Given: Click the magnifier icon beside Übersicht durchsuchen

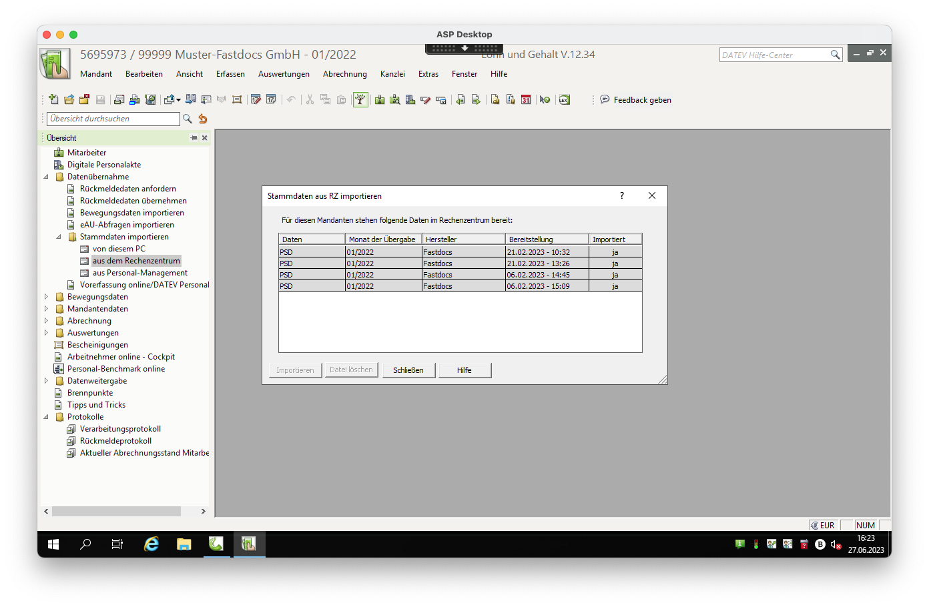Looking at the screenshot, I should click(x=188, y=119).
